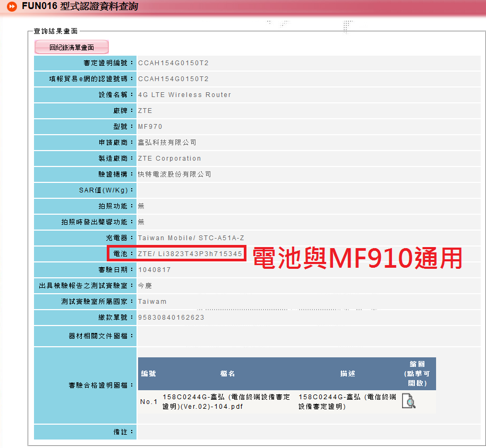Select certificate number CCAH154G0150T2 in 審定證明編號 row
The image size is (486, 448).
click(x=173, y=63)
